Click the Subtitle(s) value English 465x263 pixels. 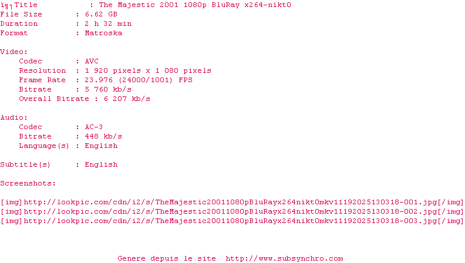click(101, 165)
